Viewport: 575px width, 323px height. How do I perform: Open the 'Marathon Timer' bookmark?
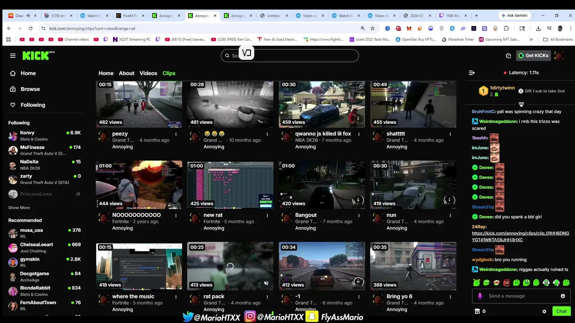coord(458,39)
